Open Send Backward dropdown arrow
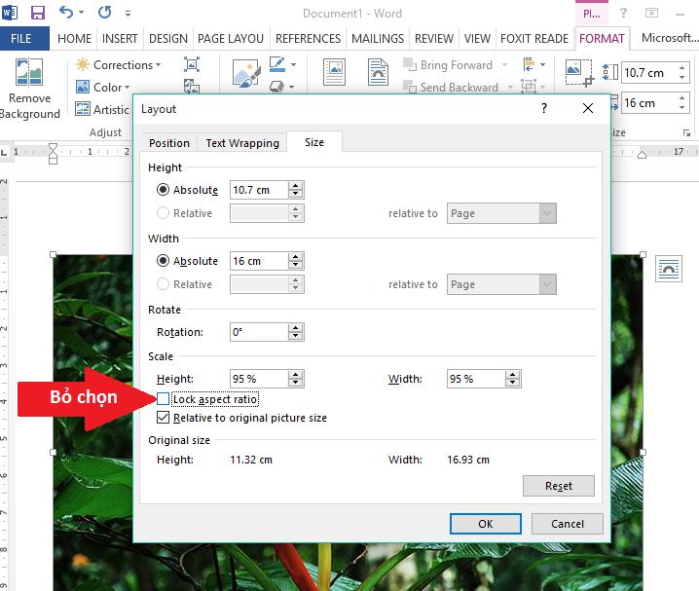 point(510,88)
